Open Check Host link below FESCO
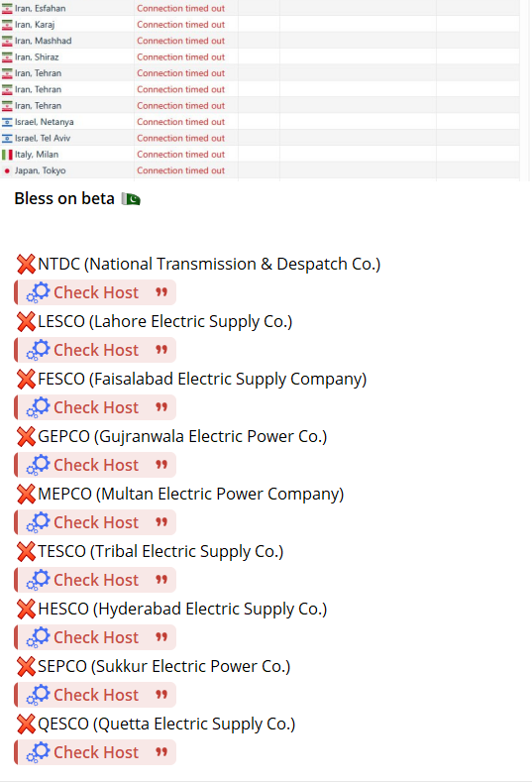Image resolution: width=532 pixels, height=782 pixels. click(x=96, y=407)
